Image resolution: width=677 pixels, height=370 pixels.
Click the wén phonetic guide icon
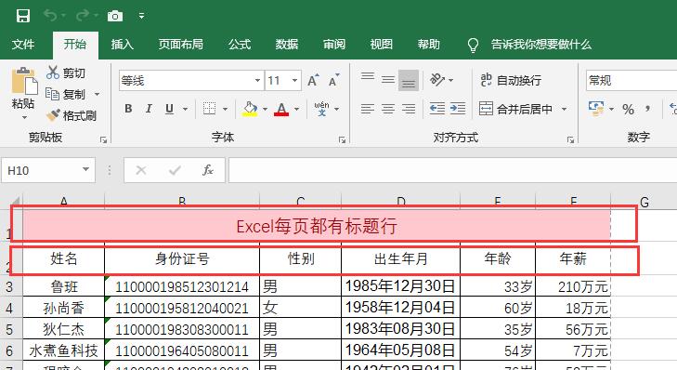pos(321,109)
